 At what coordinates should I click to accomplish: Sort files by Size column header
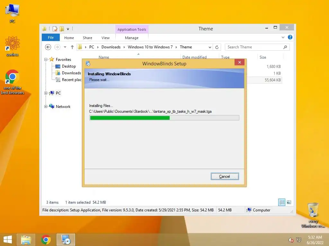pyautogui.click(x=263, y=57)
